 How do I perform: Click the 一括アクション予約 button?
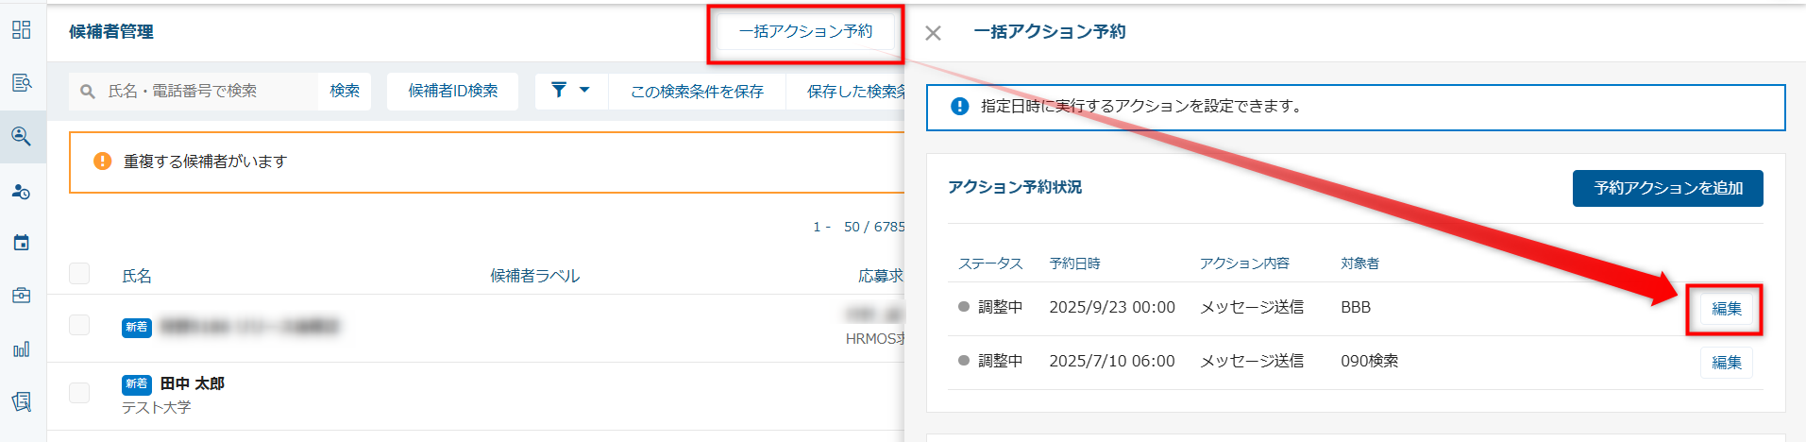805,32
